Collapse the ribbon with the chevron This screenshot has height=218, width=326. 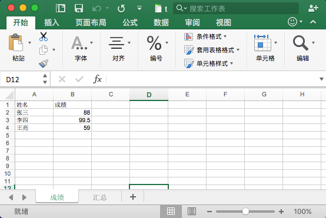313,22
